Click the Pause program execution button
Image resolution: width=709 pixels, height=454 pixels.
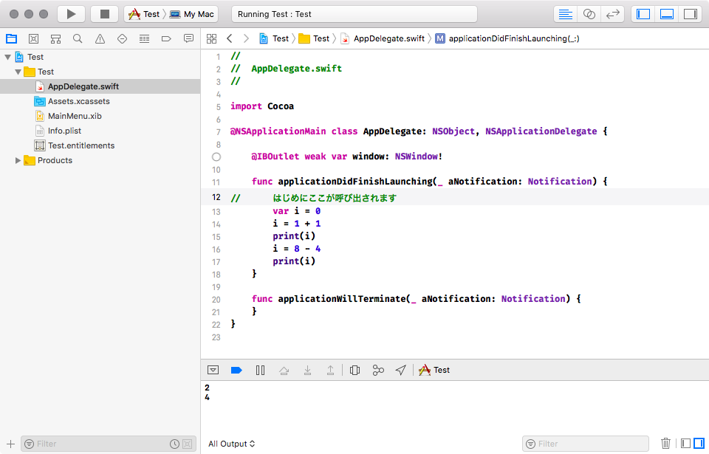coord(260,370)
